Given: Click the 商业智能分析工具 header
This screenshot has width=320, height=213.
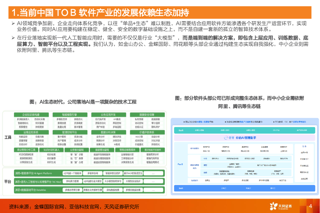Looking at the screenshot, I should 26,150.
